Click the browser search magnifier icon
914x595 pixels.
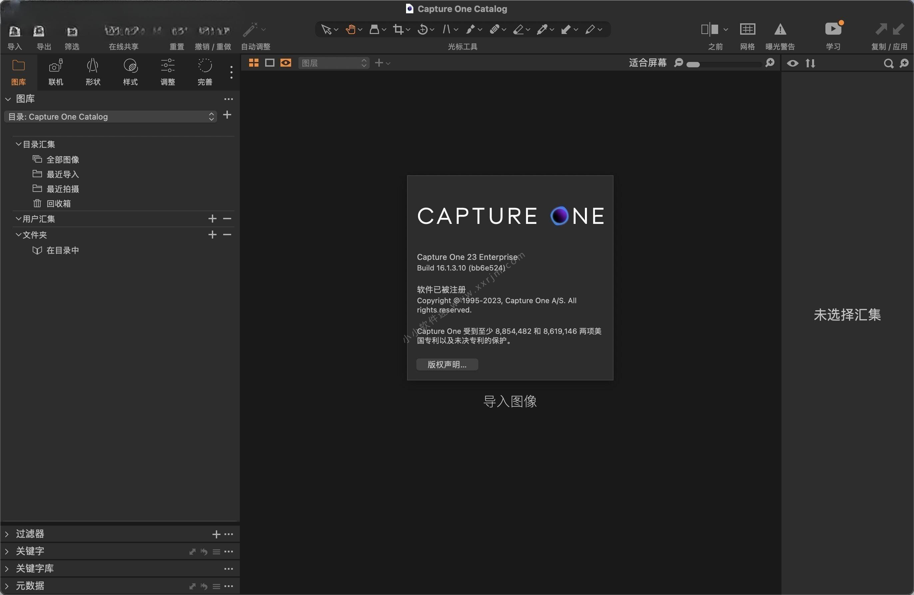(888, 63)
